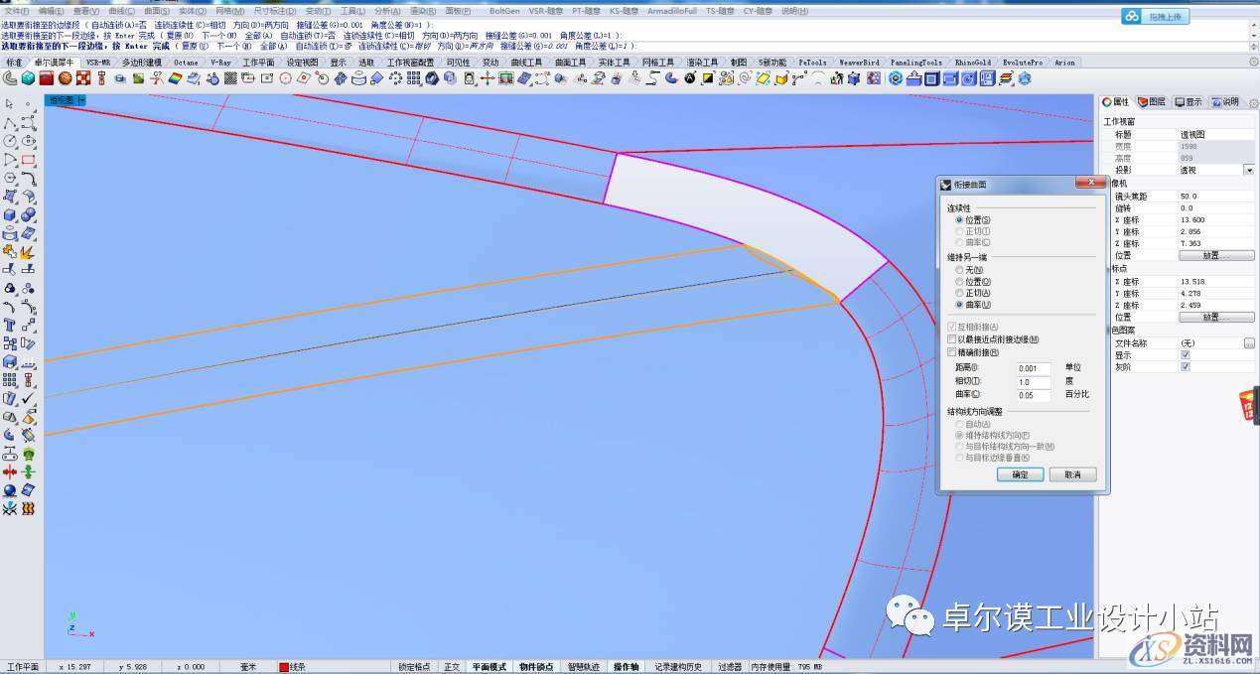Image resolution: width=1260 pixels, height=674 pixels.
Task: Open the 投影 projection dropdown
Action: point(1248,170)
